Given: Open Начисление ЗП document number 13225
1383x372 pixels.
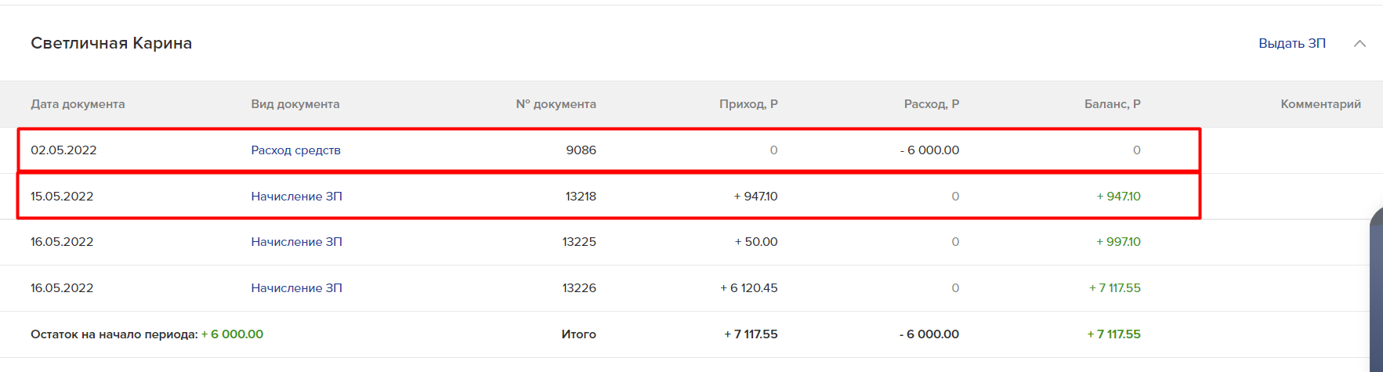Looking at the screenshot, I should [296, 242].
